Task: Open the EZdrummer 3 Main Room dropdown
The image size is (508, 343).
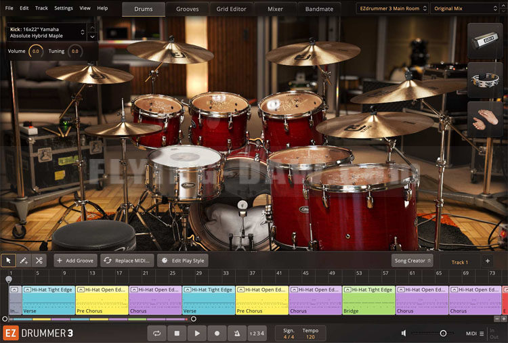Action: pyautogui.click(x=391, y=8)
